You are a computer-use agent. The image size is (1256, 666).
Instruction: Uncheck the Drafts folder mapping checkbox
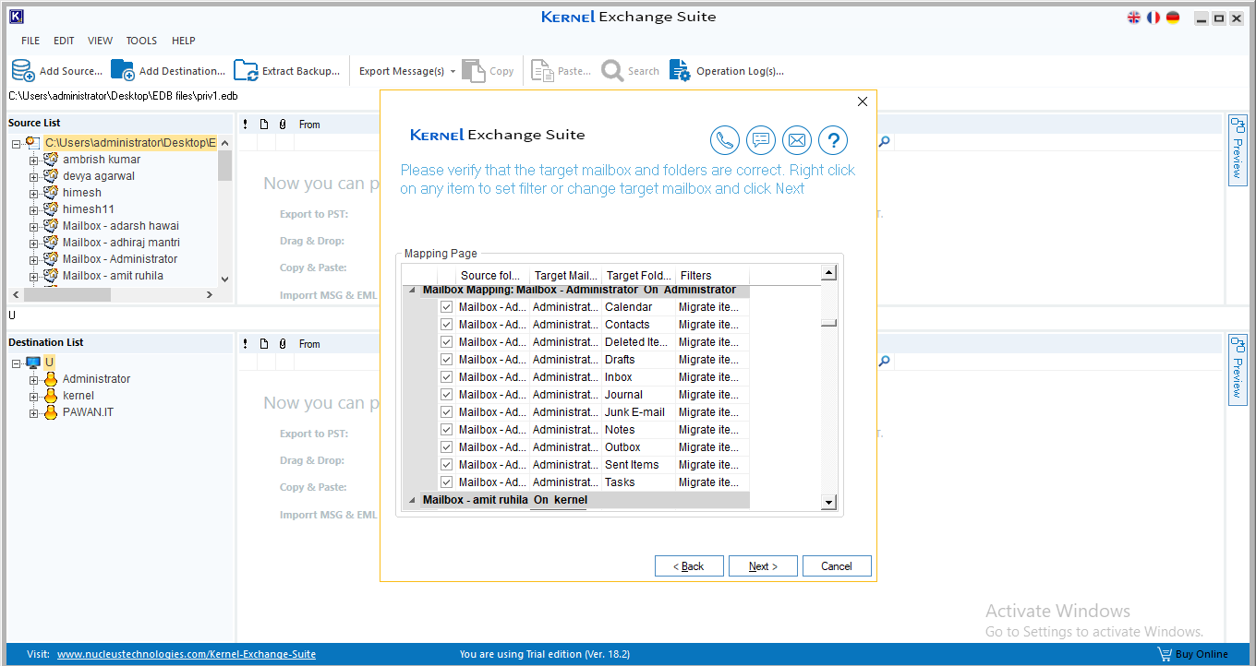click(447, 360)
